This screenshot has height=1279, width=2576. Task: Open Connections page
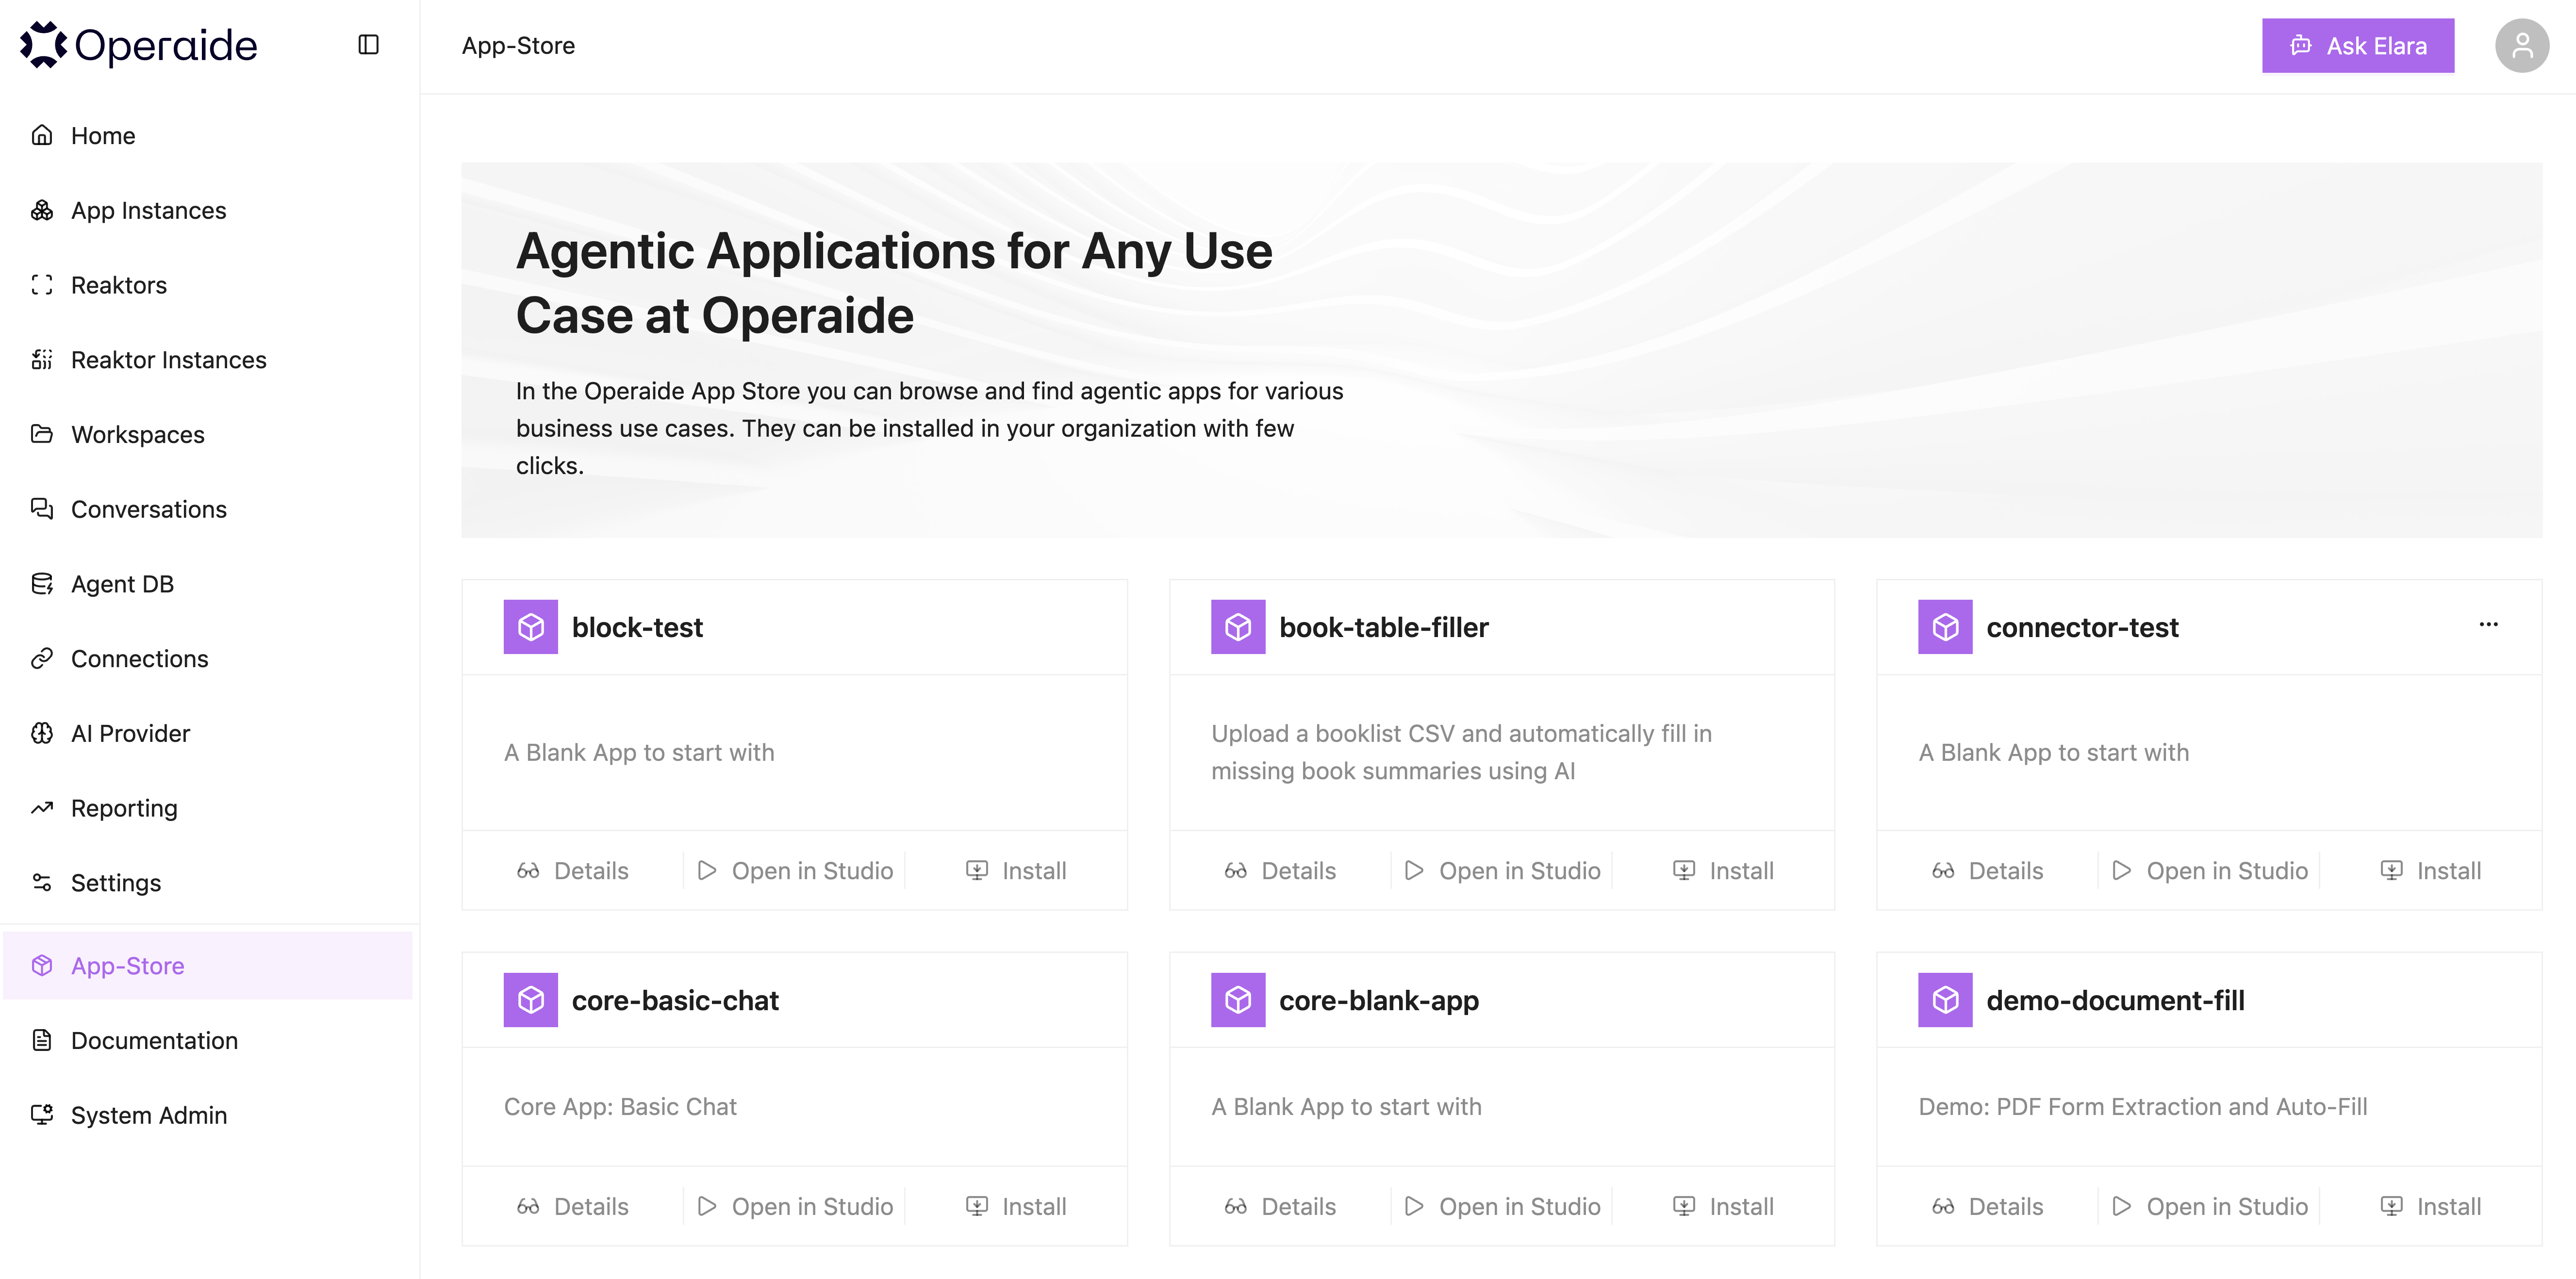(208, 659)
